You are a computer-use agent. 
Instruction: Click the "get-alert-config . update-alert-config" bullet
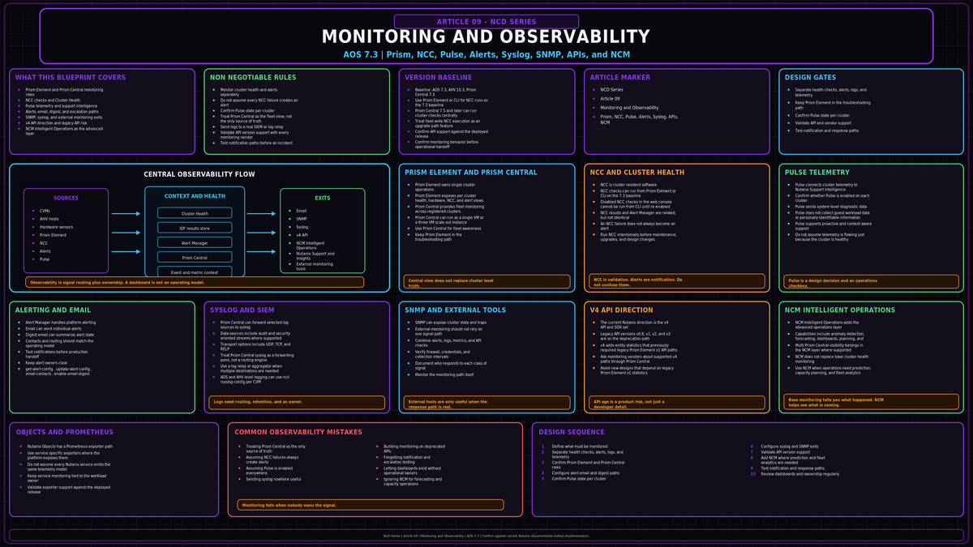click(61, 370)
